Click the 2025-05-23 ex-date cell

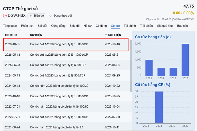(x=13, y=65)
